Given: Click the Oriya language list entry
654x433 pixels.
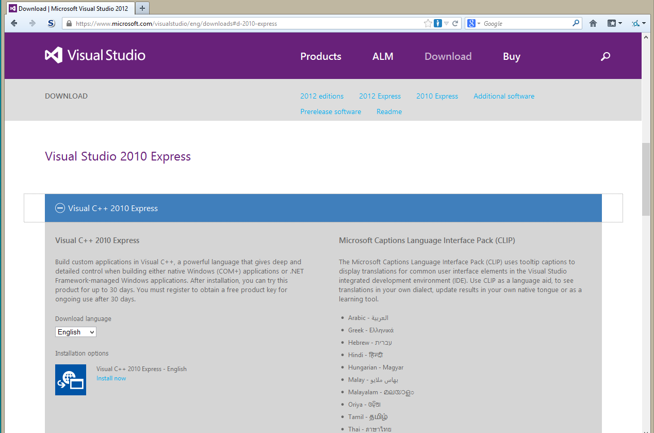Looking at the screenshot, I should [x=365, y=405].
